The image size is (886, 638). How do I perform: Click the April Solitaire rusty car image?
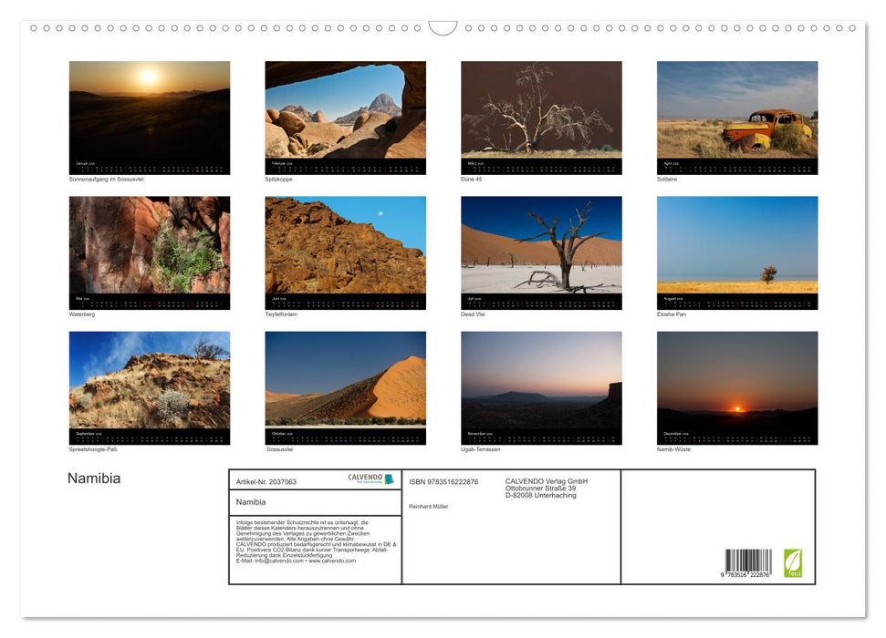click(736, 117)
